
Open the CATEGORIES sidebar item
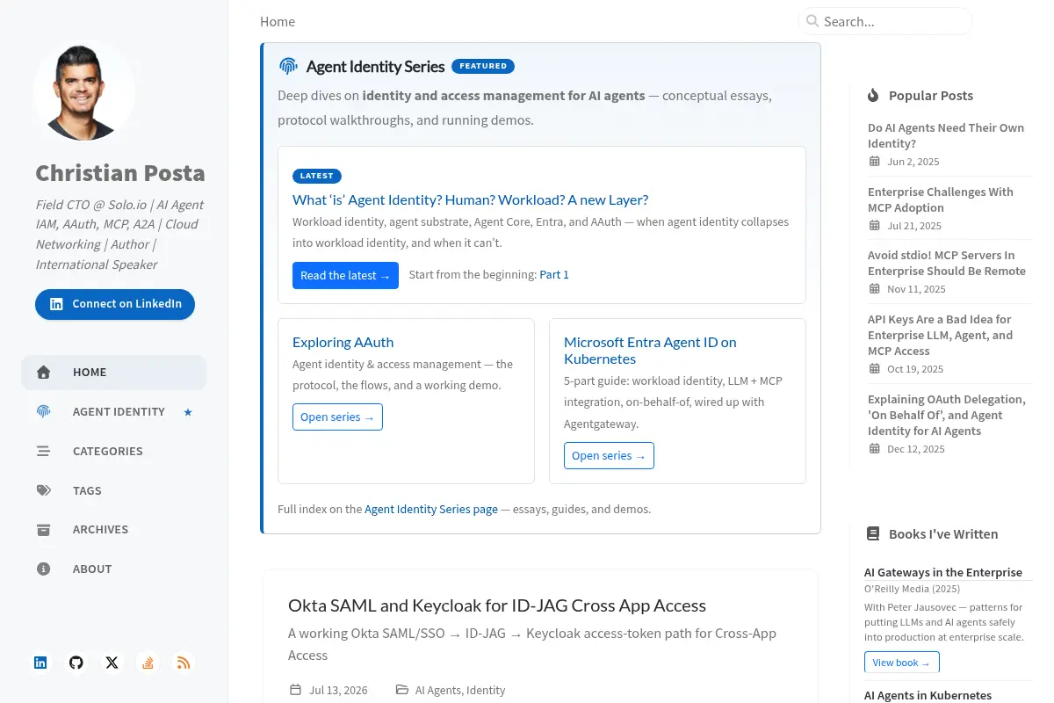tap(114, 451)
